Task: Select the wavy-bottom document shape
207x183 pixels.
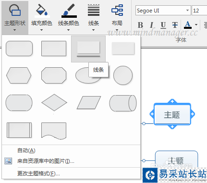Action: 54,131
